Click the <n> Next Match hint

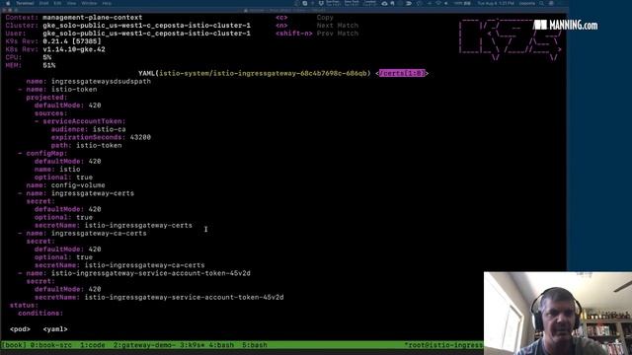[x=317, y=26]
